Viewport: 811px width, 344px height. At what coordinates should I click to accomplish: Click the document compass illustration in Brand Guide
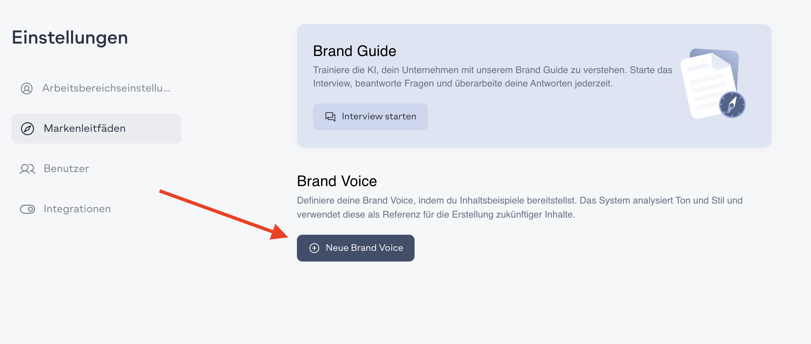coord(713,84)
